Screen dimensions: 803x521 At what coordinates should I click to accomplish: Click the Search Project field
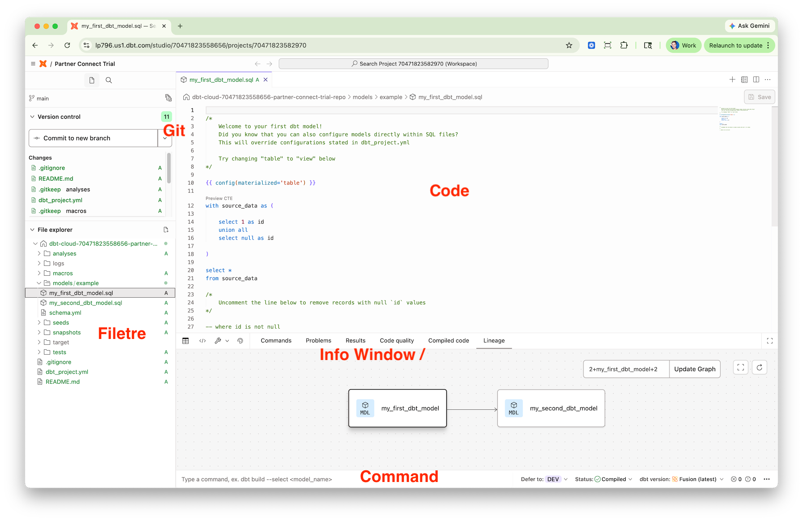413,64
